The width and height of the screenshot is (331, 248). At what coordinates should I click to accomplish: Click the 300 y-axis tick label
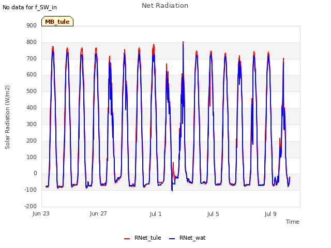click(32, 124)
